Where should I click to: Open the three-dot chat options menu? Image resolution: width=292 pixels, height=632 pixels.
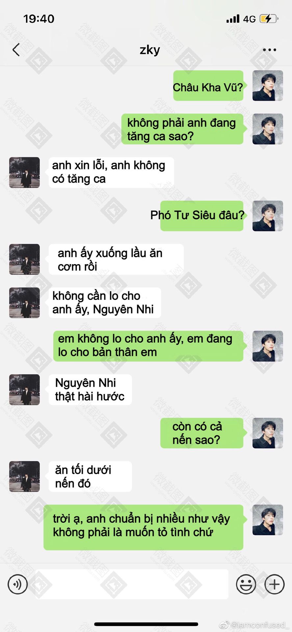[x=269, y=50]
